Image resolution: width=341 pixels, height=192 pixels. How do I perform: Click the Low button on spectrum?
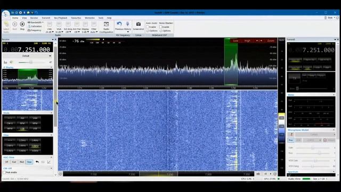236,41
